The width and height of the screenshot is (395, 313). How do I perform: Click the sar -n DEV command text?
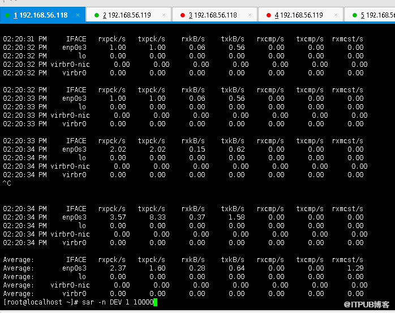(117, 302)
